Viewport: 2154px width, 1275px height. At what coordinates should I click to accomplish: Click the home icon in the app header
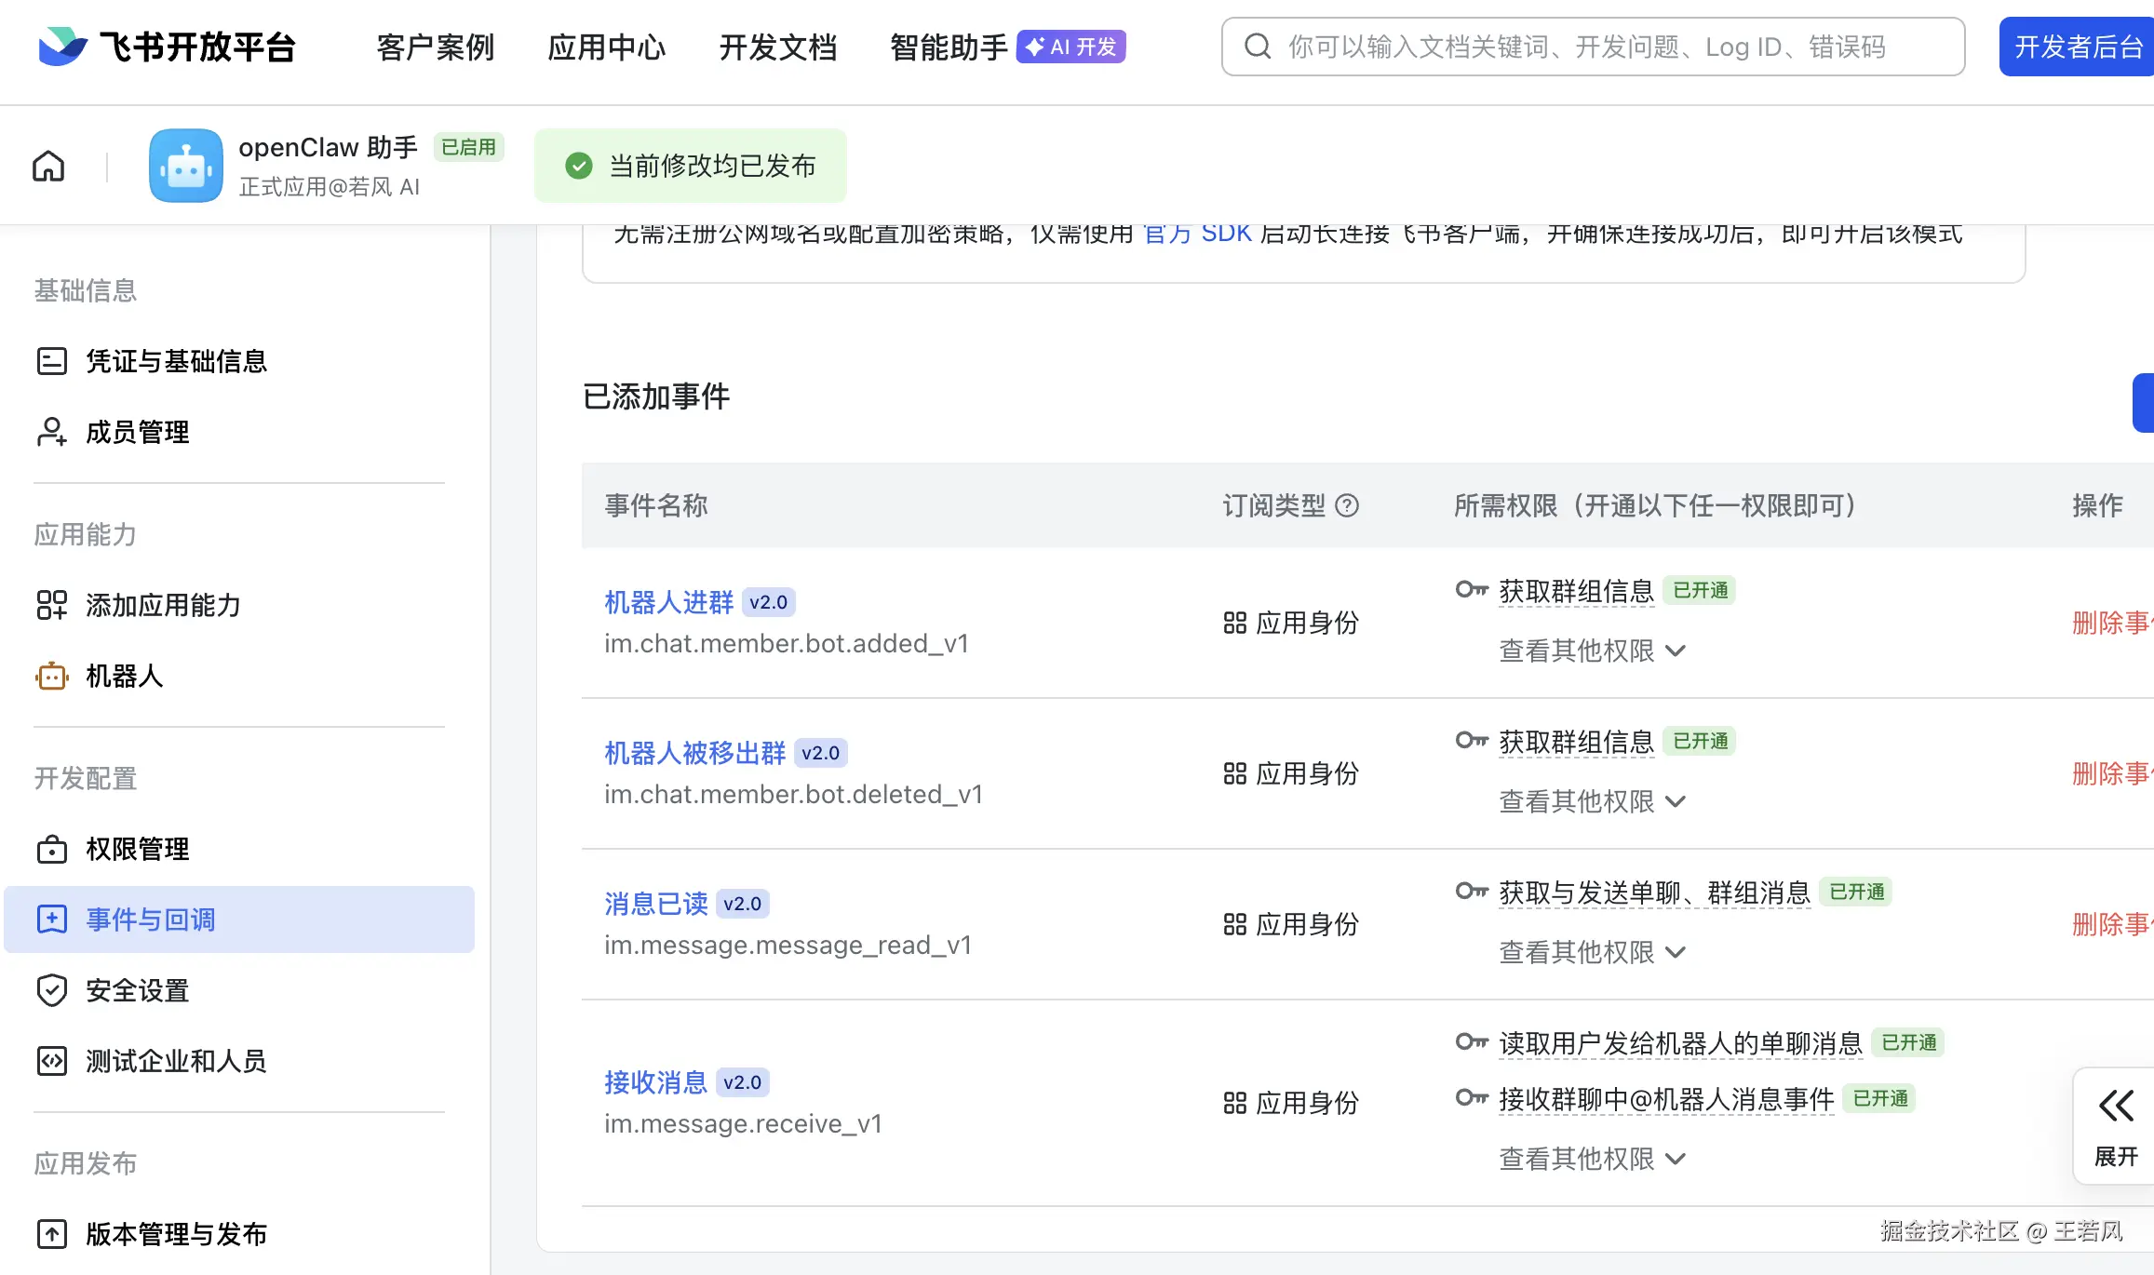tap(48, 167)
